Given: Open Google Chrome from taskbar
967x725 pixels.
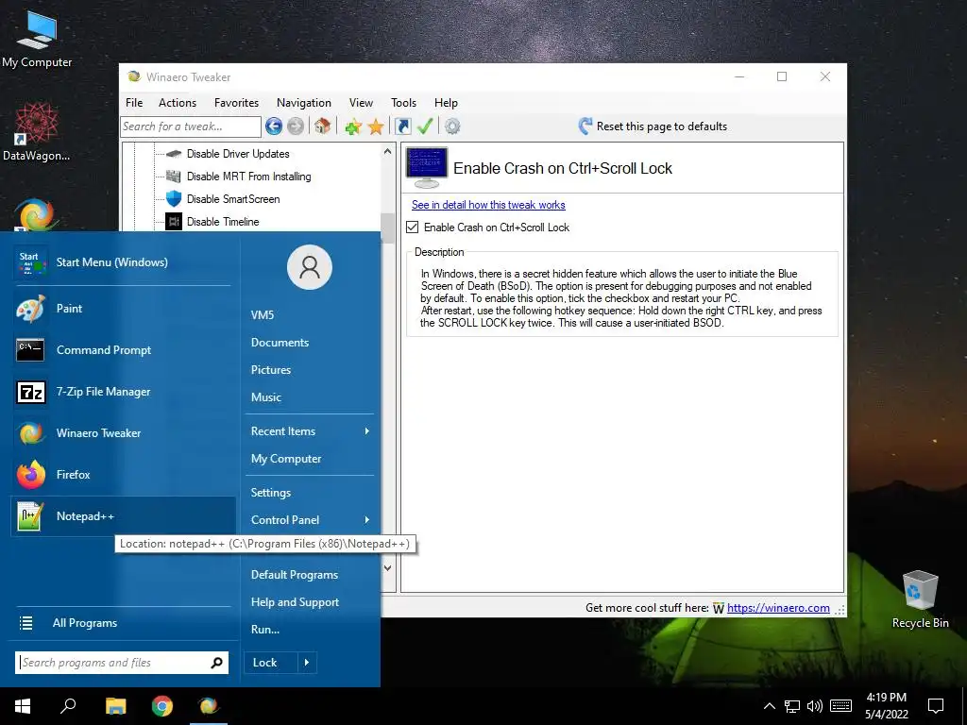Looking at the screenshot, I should tap(162, 706).
